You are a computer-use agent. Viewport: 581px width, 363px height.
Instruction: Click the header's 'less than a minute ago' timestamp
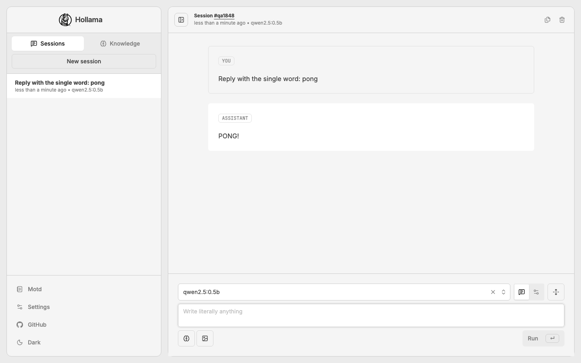pos(219,23)
